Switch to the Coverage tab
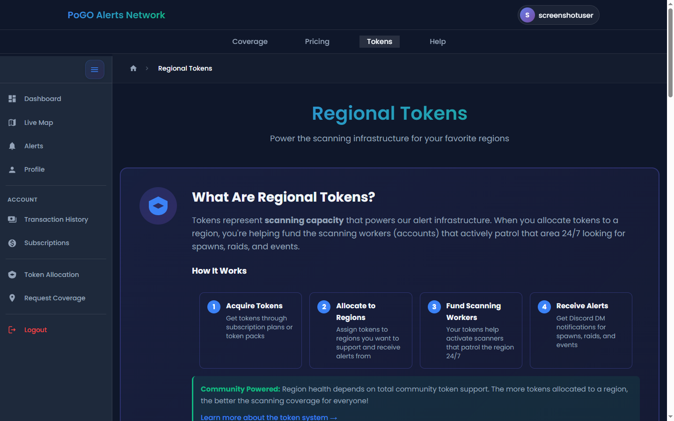This screenshot has height=421, width=674. [250, 42]
